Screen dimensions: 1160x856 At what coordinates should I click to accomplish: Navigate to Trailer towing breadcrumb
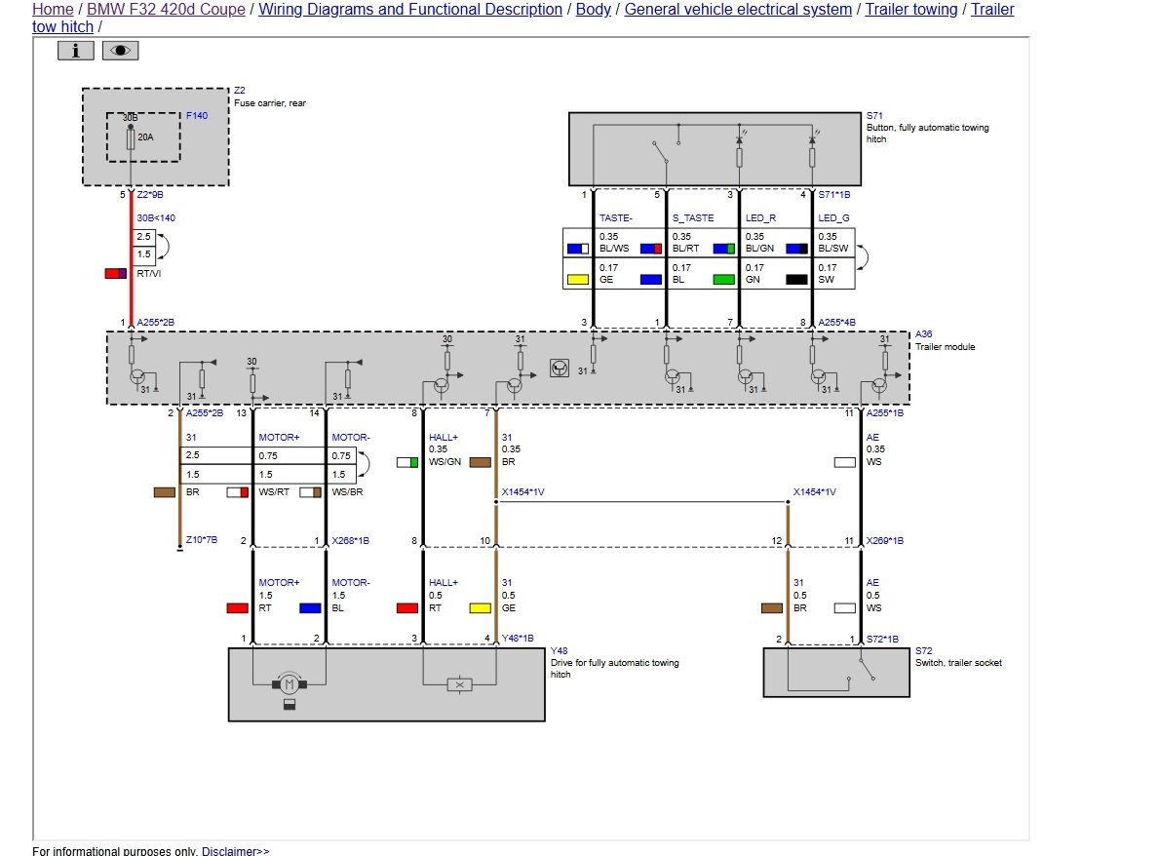pyautogui.click(x=910, y=10)
